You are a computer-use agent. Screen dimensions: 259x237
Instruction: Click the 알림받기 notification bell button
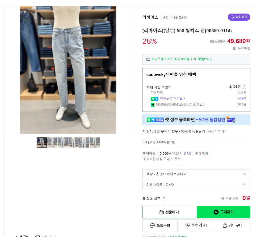tap(239, 17)
